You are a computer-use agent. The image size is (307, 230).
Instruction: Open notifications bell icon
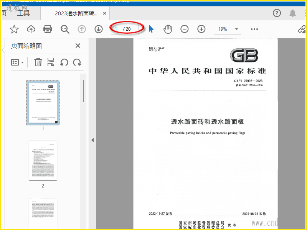(292, 13)
